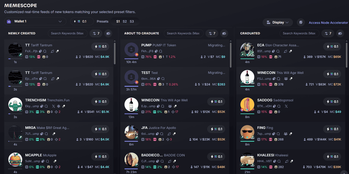The image size is (349, 174).
Task: Search the TEST token via its magnifier icon
Action: [x=163, y=79]
